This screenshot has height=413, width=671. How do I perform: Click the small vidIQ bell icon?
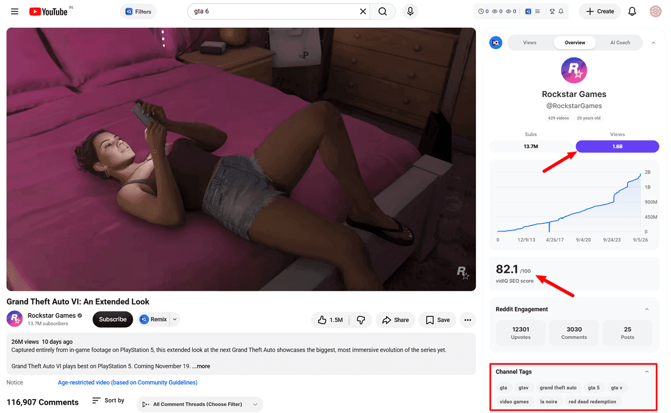coord(561,11)
